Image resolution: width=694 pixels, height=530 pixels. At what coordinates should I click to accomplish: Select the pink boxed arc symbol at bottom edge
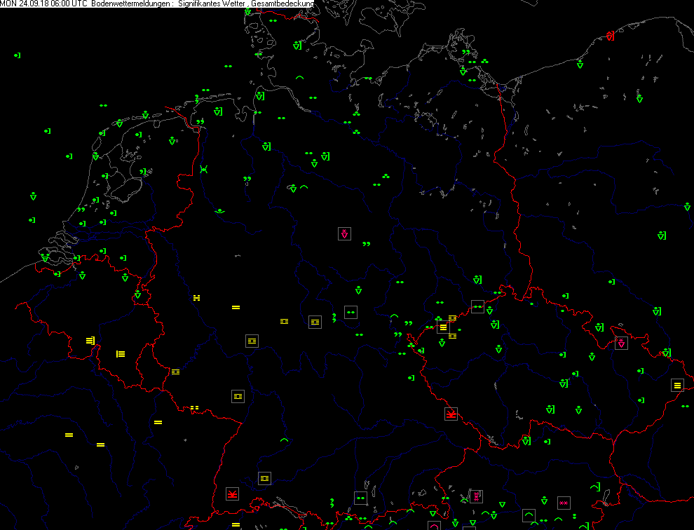[x=434, y=525]
